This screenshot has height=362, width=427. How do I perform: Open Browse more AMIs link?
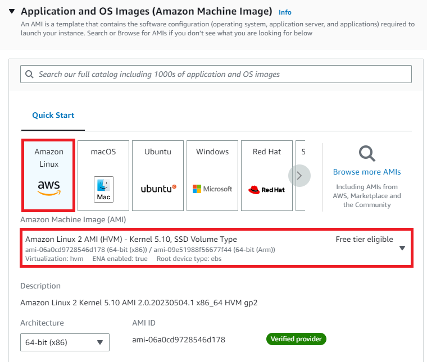pos(367,172)
